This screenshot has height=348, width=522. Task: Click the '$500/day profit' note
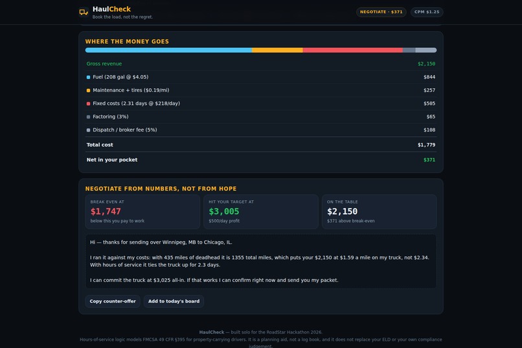point(224,221)
